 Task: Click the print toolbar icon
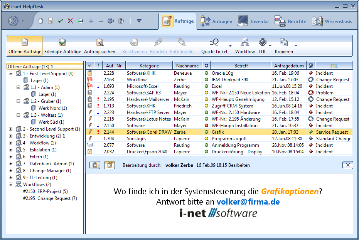click(x=81, y=21)
